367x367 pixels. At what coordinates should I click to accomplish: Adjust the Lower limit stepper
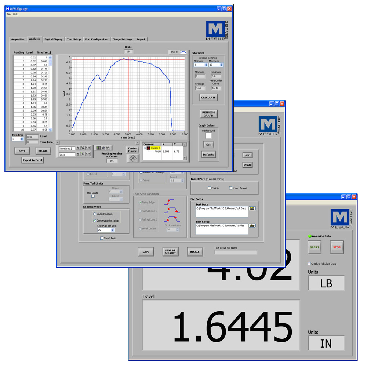coord(121,200)
